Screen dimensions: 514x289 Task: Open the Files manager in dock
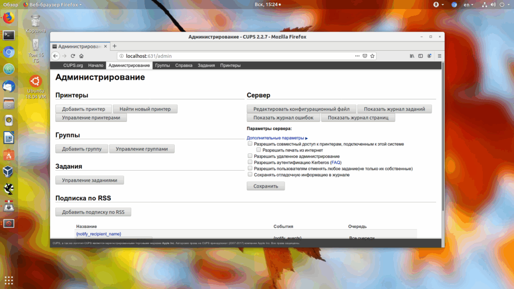tap(9, 103)
